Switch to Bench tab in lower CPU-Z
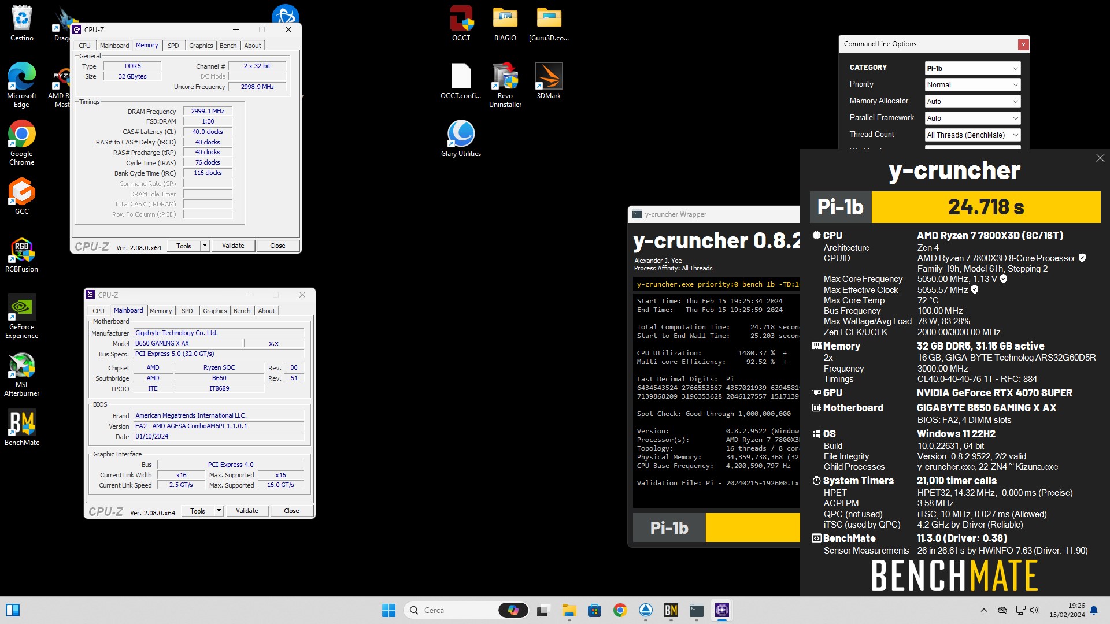This screenshot has width=1110, height=624. 242,311
